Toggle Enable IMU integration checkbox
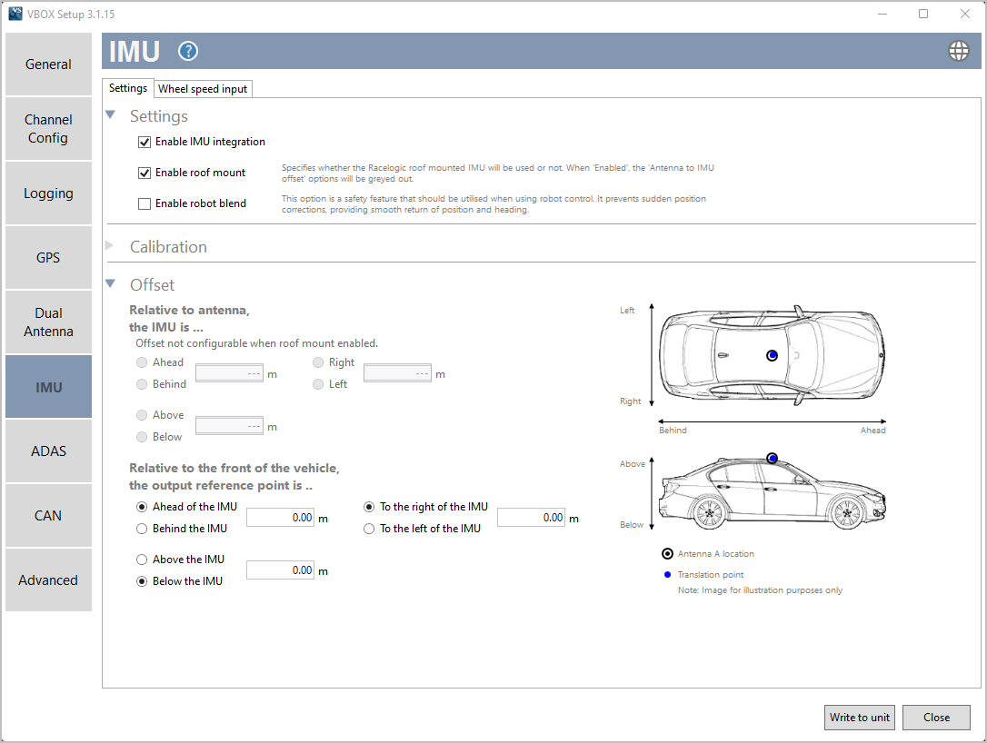Viewport: 987px width, 743px height. 145,143
